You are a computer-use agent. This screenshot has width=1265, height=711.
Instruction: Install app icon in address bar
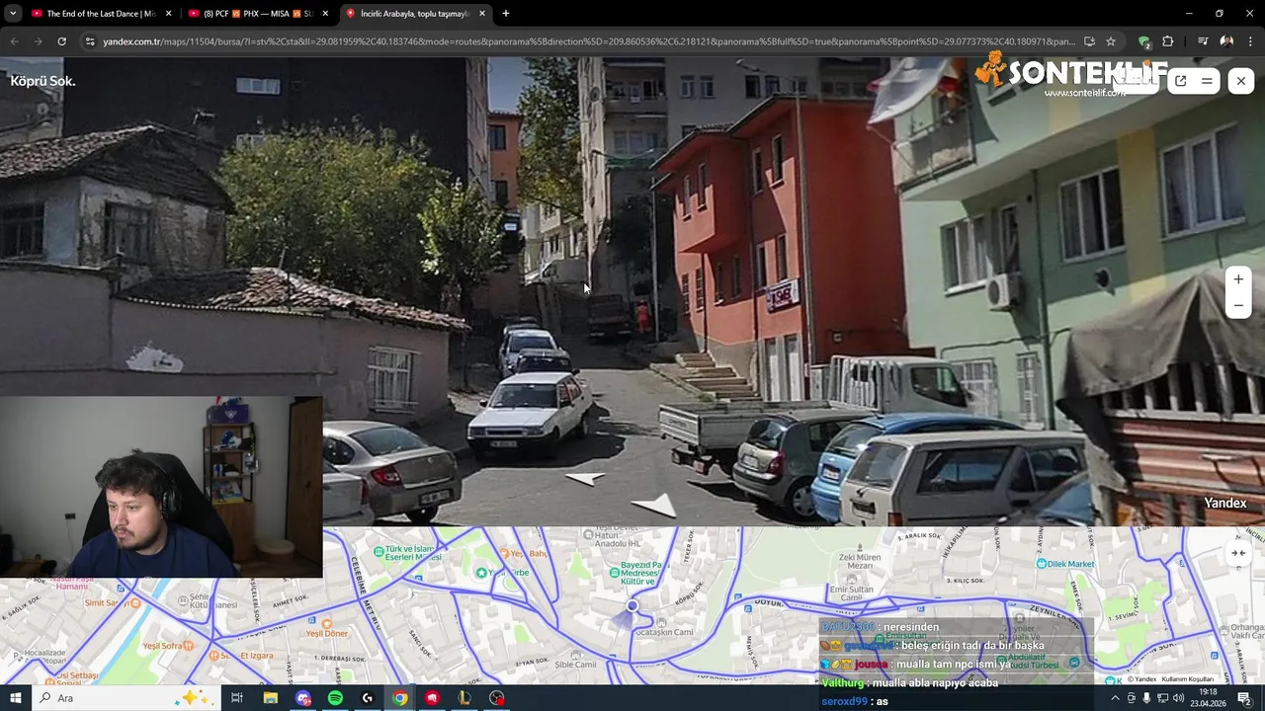click(1089, 41)
